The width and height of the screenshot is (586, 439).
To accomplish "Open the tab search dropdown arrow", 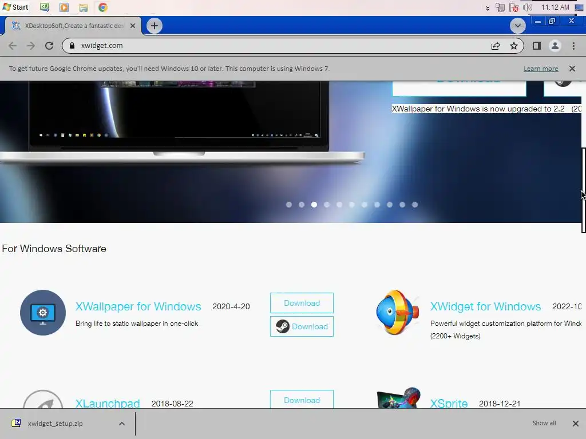I will [x=517, y=26].
